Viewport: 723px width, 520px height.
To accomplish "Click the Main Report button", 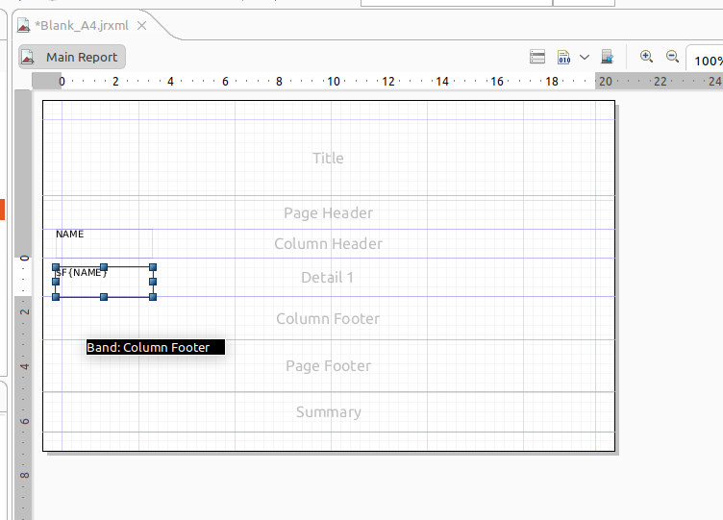I will [x=72, y=58].
